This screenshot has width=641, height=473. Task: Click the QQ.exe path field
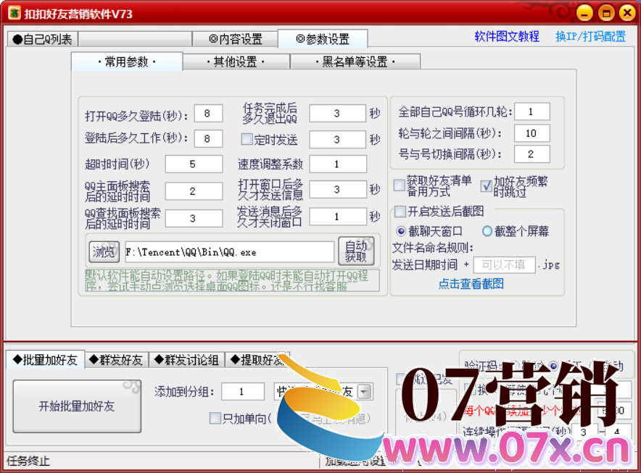229,252
